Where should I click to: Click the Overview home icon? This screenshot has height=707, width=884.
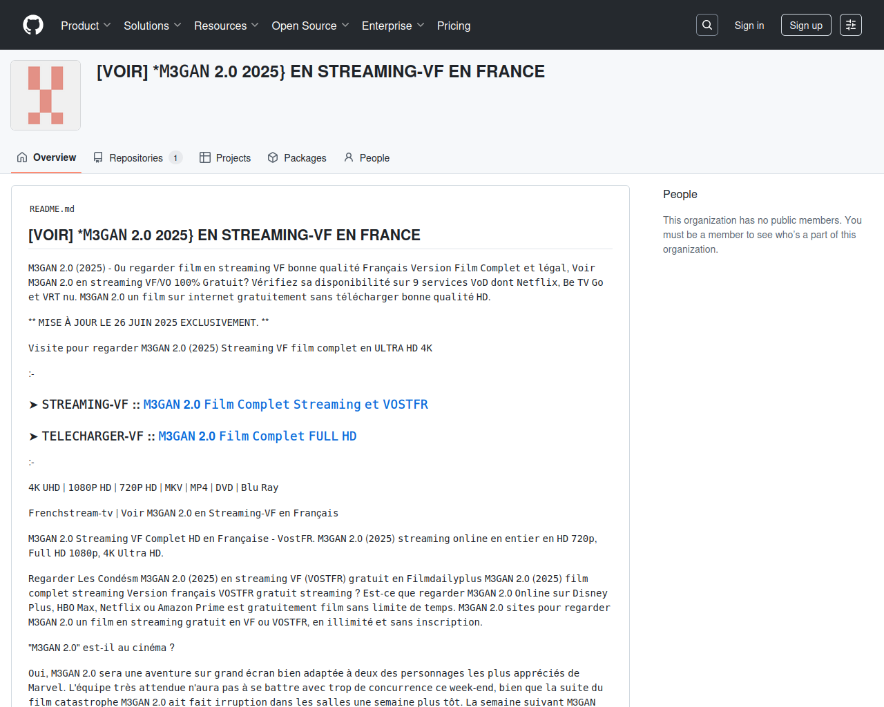[x=22, y=157]
